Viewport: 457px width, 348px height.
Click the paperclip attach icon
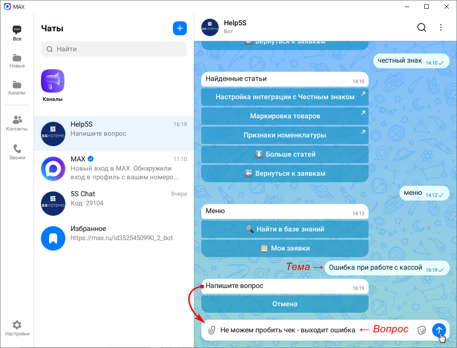(212, 330)
